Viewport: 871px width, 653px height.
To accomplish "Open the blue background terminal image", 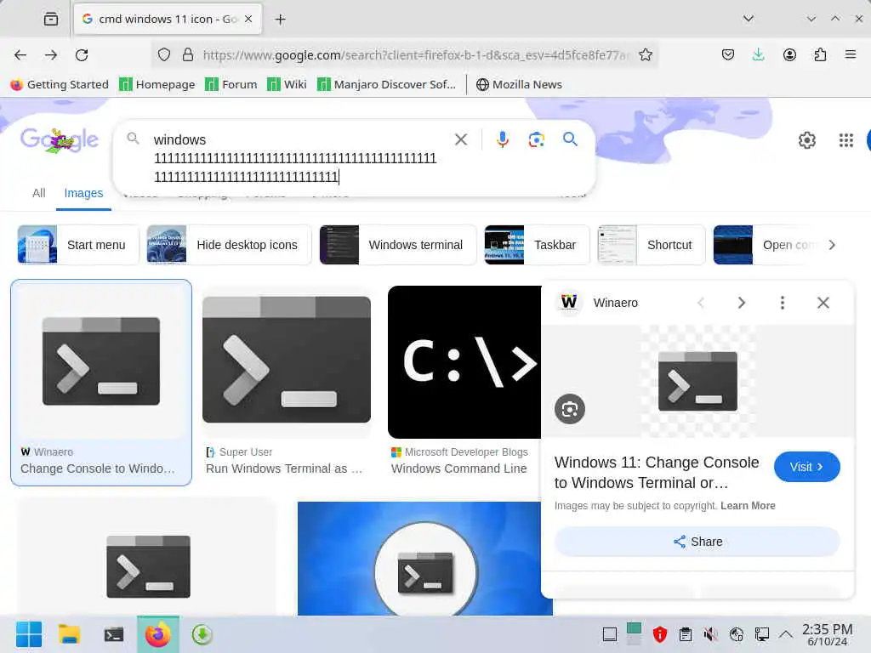I will 425,559.
